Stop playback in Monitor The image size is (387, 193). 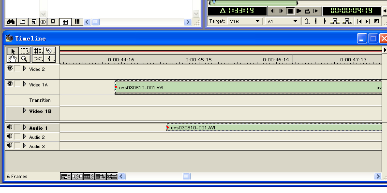tap(290, 11)
